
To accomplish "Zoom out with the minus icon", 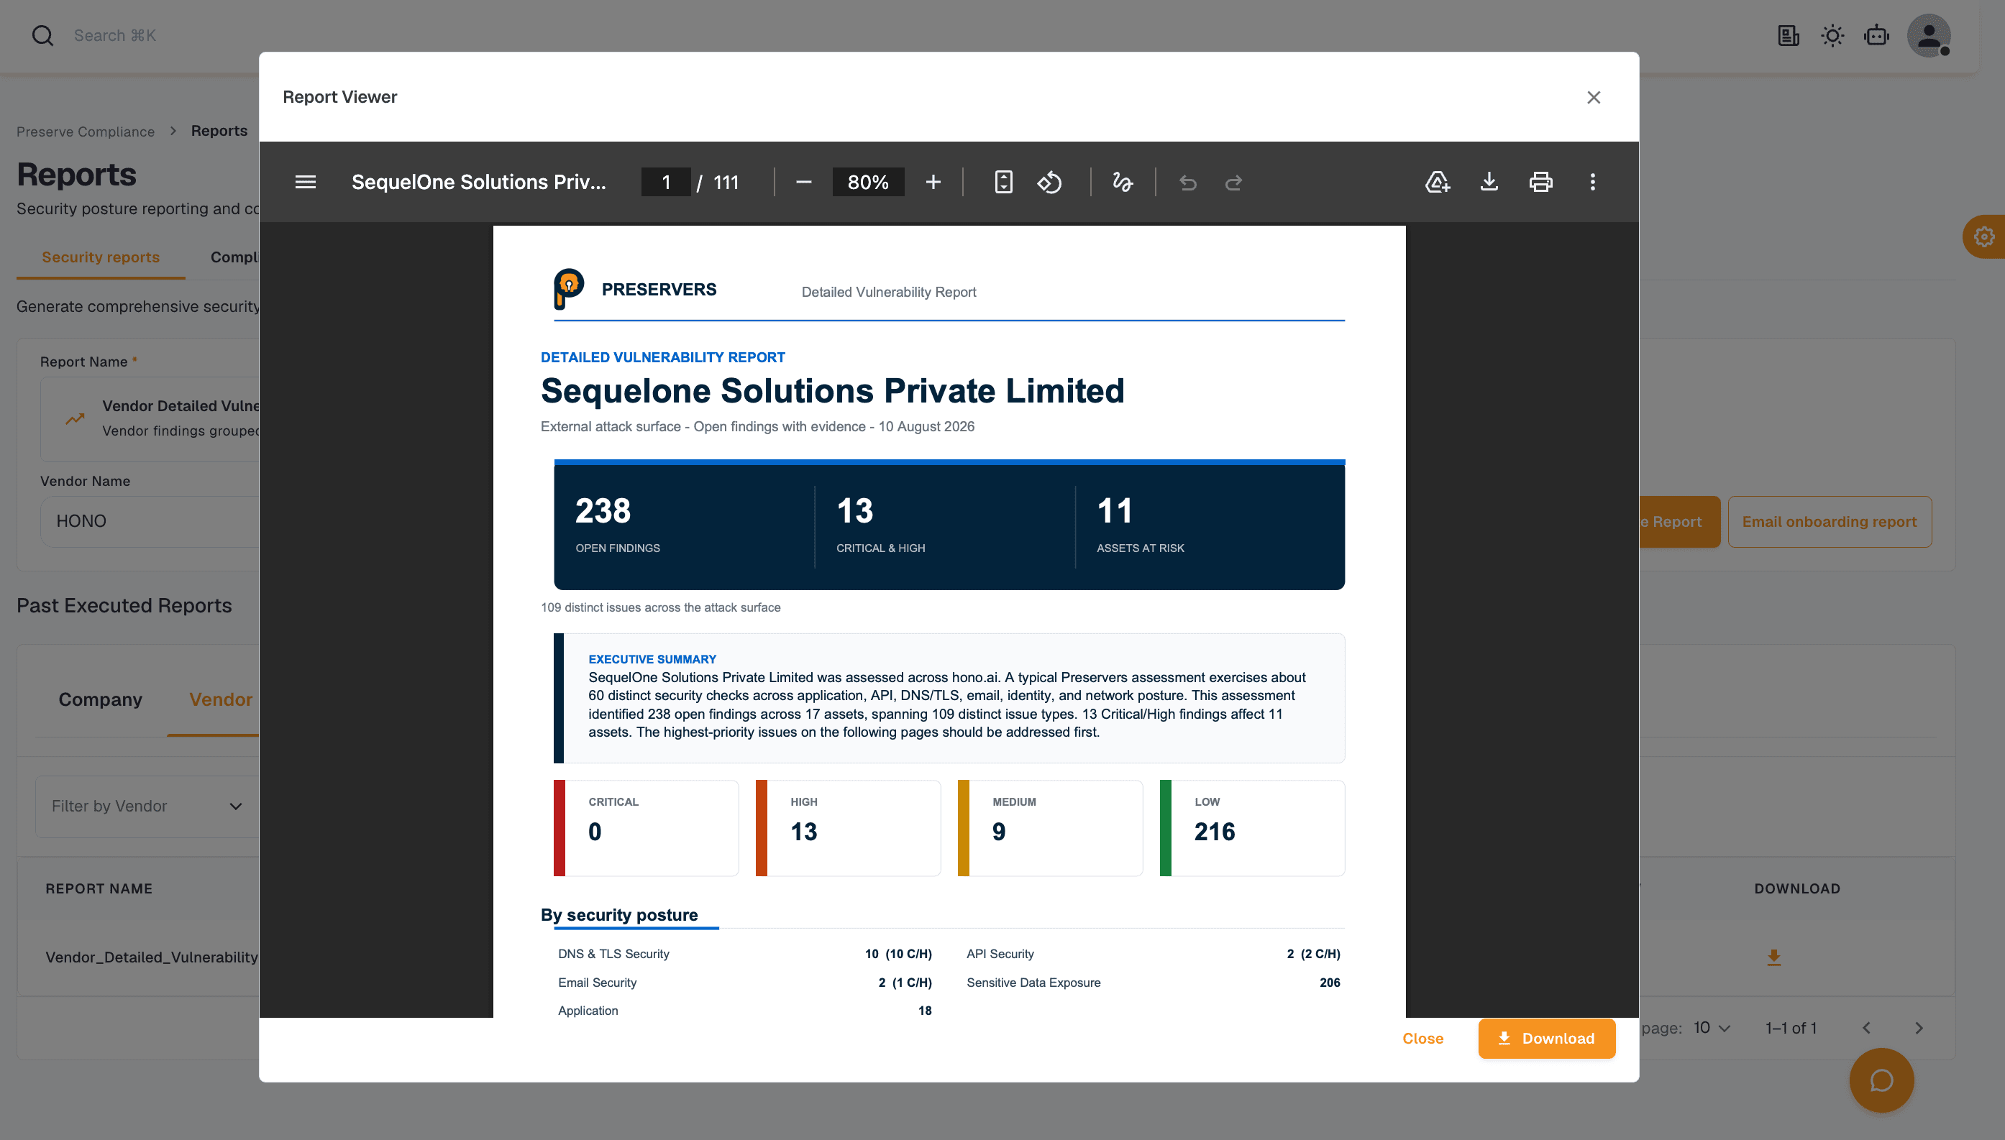I will tap(803, 183).
